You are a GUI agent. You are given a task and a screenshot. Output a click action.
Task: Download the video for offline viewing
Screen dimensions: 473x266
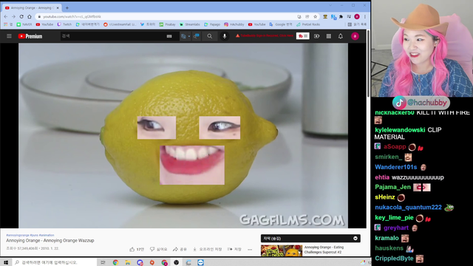[207, 250]
